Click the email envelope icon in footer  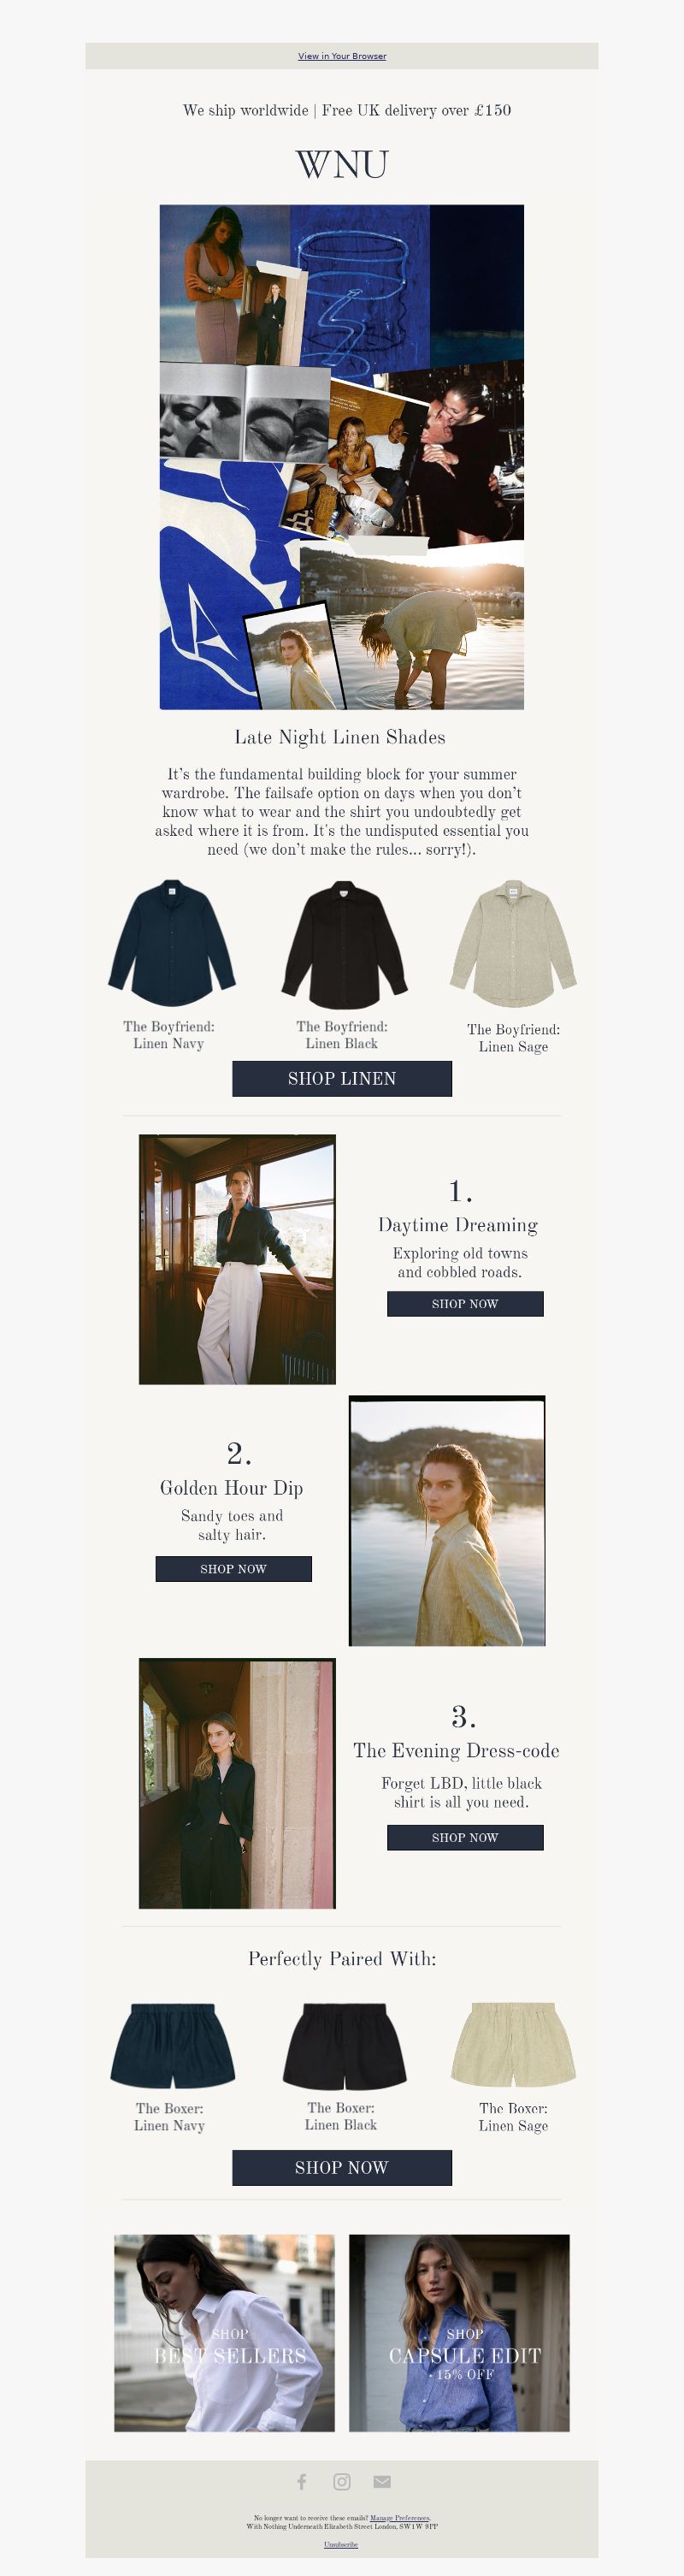[382, 2481]
